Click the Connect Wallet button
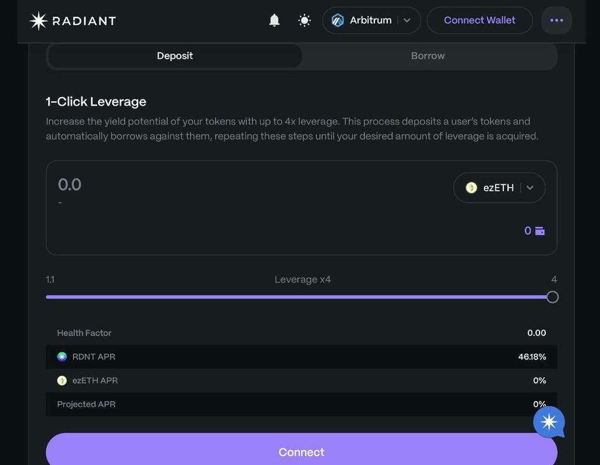The image size is (600, 465). point(479,20)
